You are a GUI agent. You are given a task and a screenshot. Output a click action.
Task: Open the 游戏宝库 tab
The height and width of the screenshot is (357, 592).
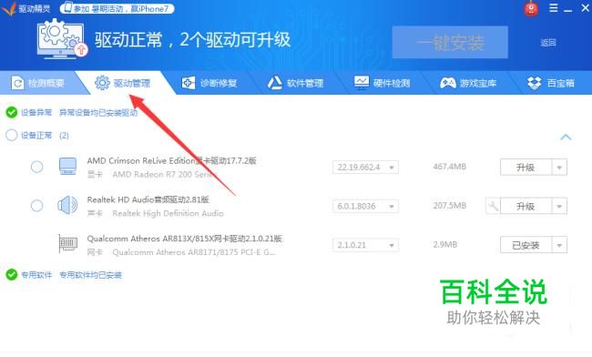[468, 83]
